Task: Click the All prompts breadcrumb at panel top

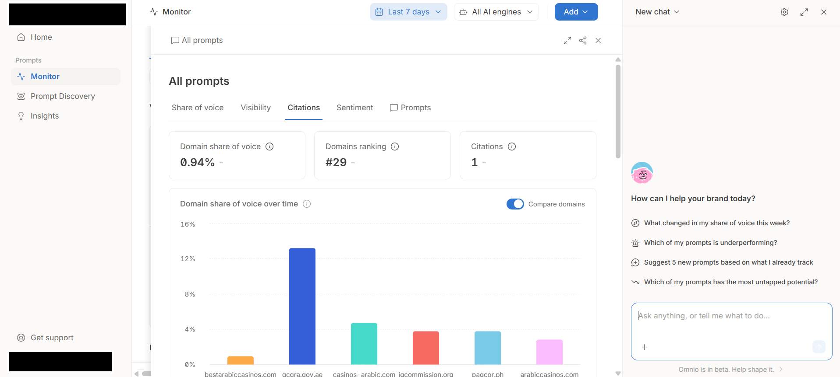Action: [197, 40]
